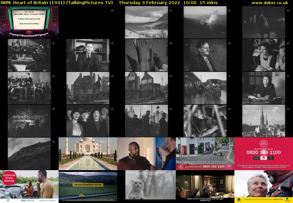Open the woman seated at desk thumbnail
Image resolution: width=293 pixels, height=203 pixels.
[264, 88]
